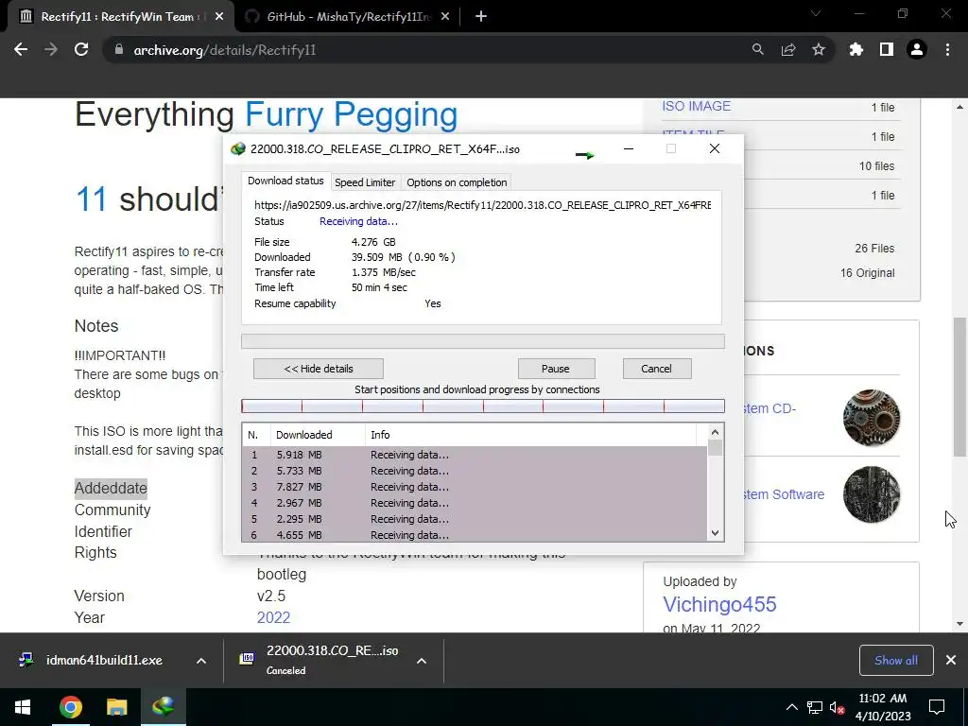Click Internet Download Manager taskbar icon
Screen dimensions: 968x726
(163, 707)
